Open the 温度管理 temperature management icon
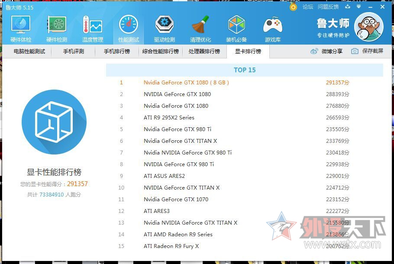394x264 pixels. pos(93,29)
